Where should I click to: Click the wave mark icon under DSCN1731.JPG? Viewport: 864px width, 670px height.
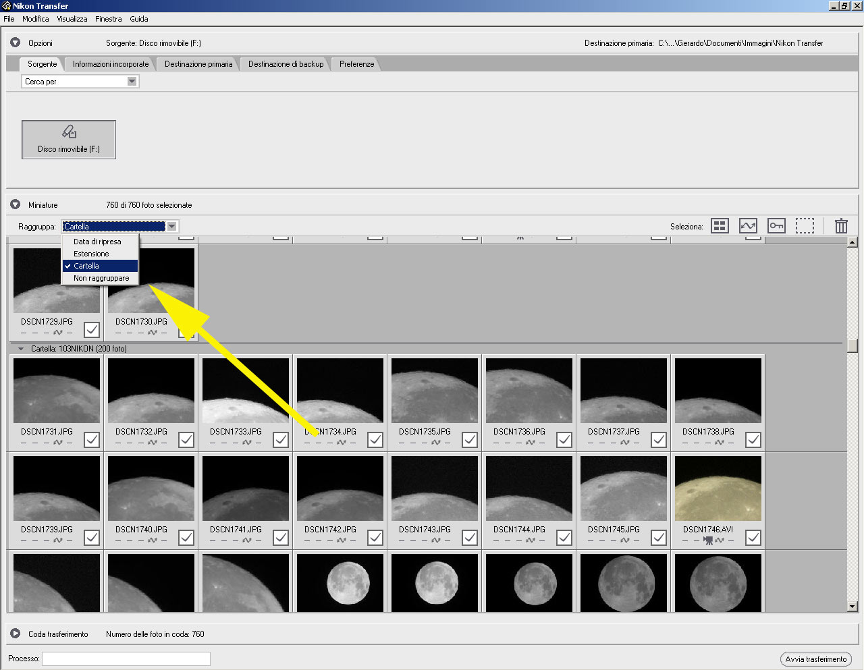[58, 443]
